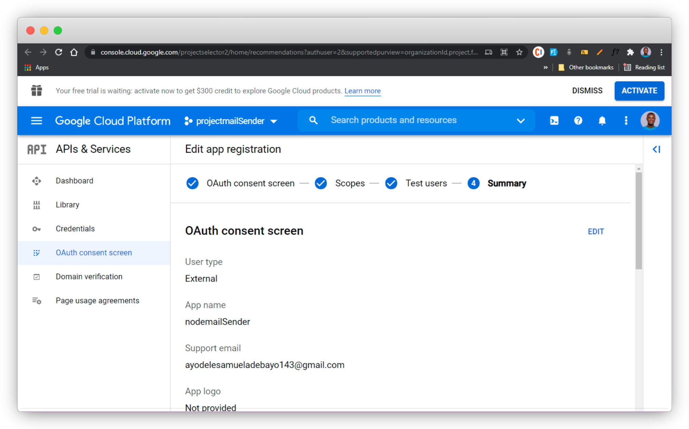Go to the OAuth consent screen step
Viewport: 689px width, 429px height.
pyautogui.click(x=240, y=183)
